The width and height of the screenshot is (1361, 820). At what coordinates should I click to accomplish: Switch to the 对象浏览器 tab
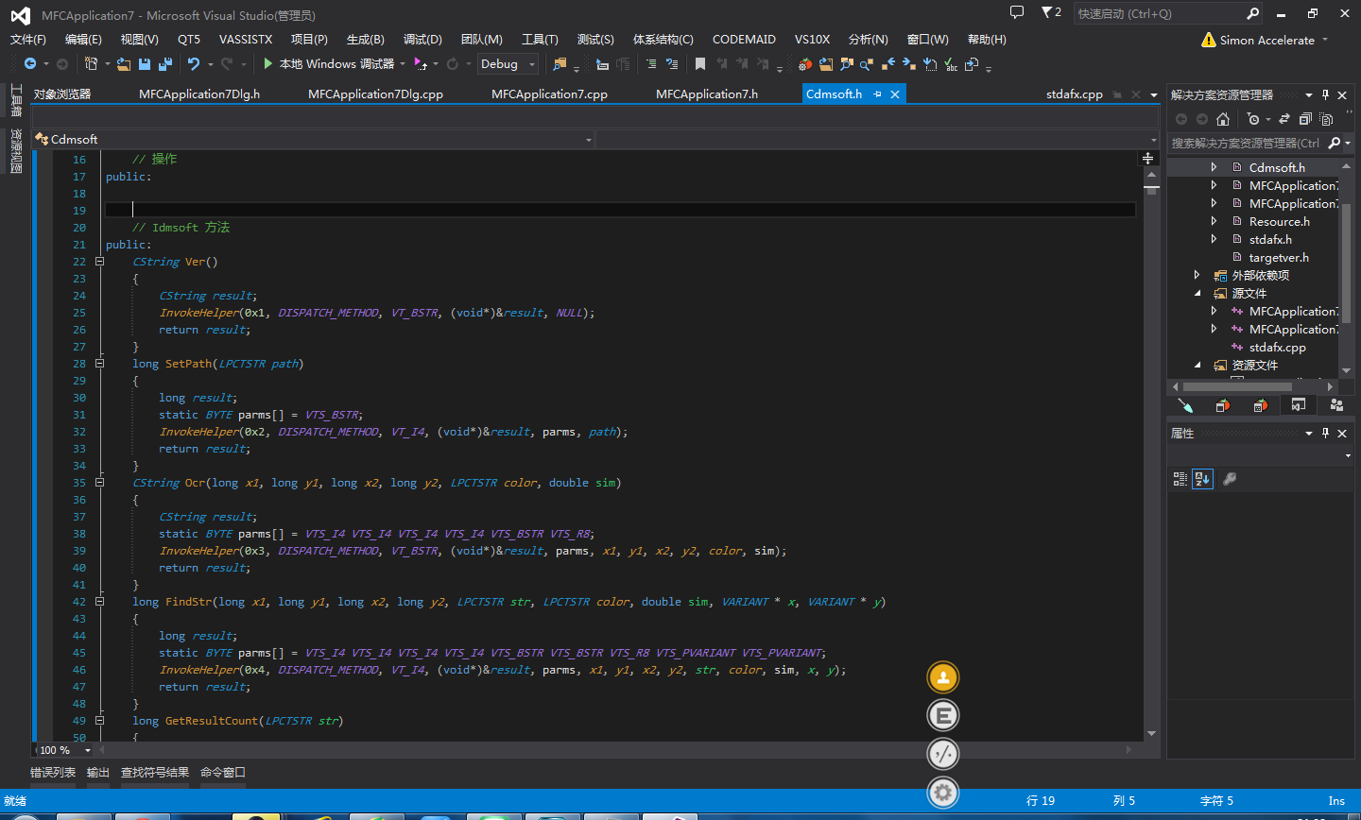click(x=62, y=94)
